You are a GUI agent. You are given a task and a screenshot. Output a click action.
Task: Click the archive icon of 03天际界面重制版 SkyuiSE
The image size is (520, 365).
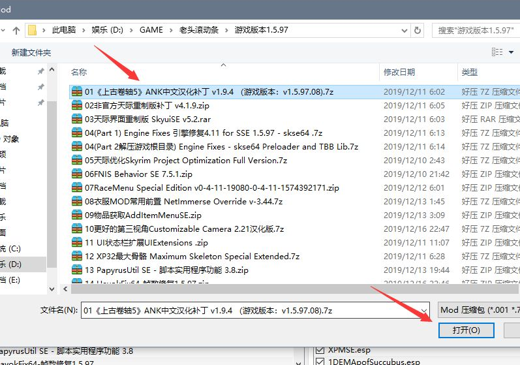tap(76, 119)
